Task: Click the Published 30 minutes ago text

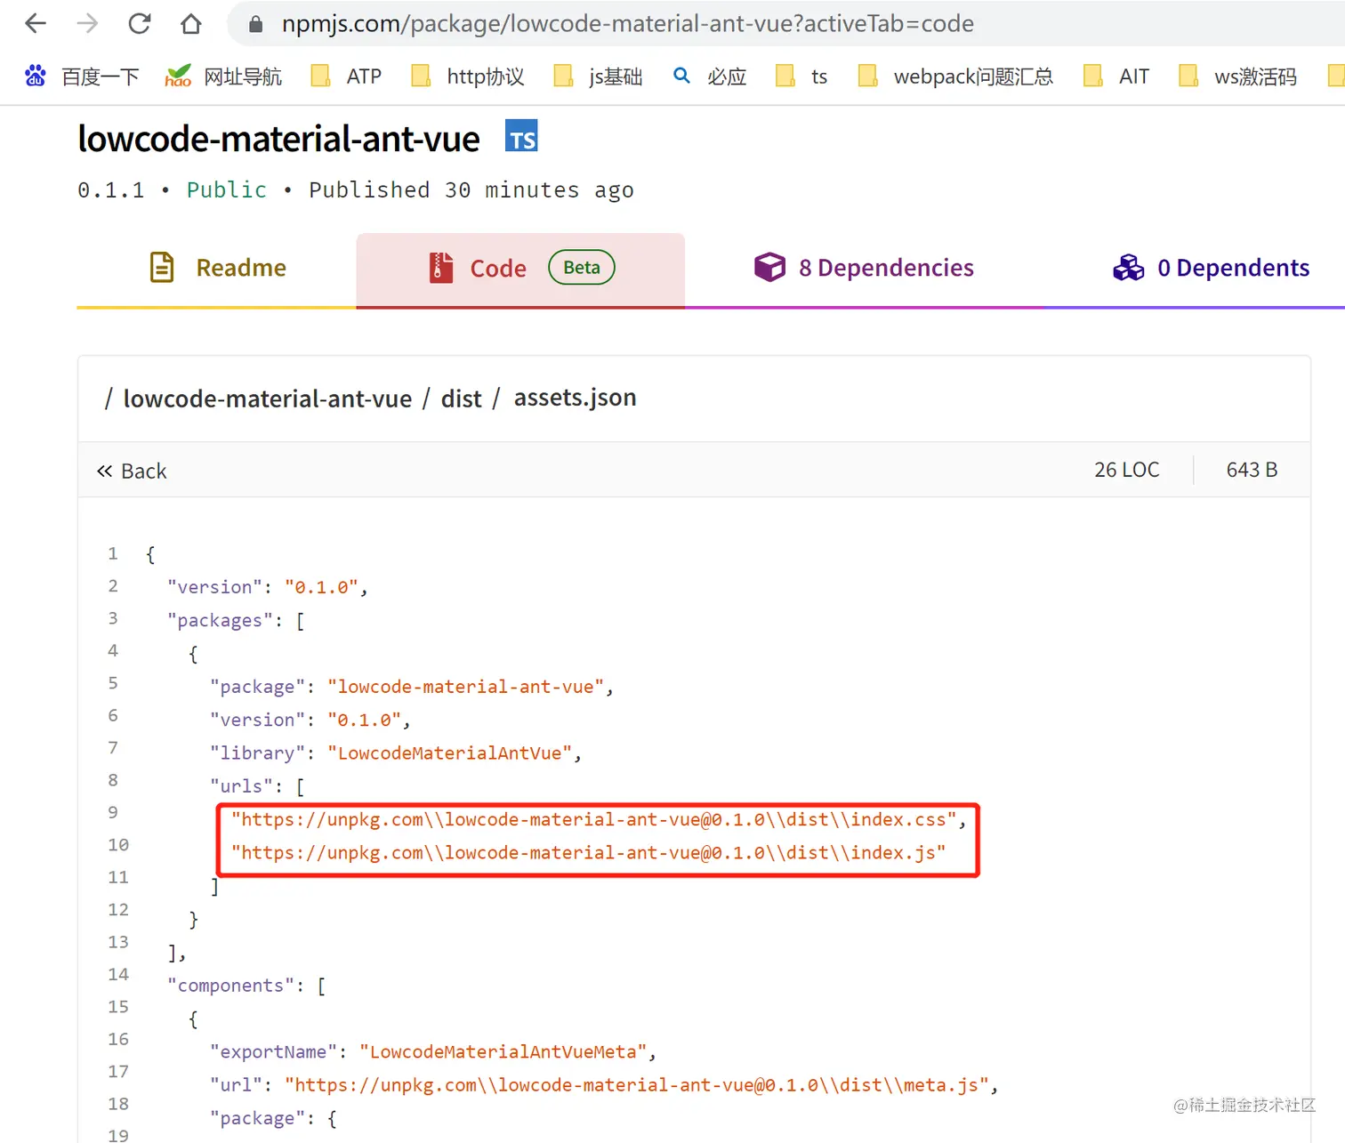Action: (x=471, y=189)
